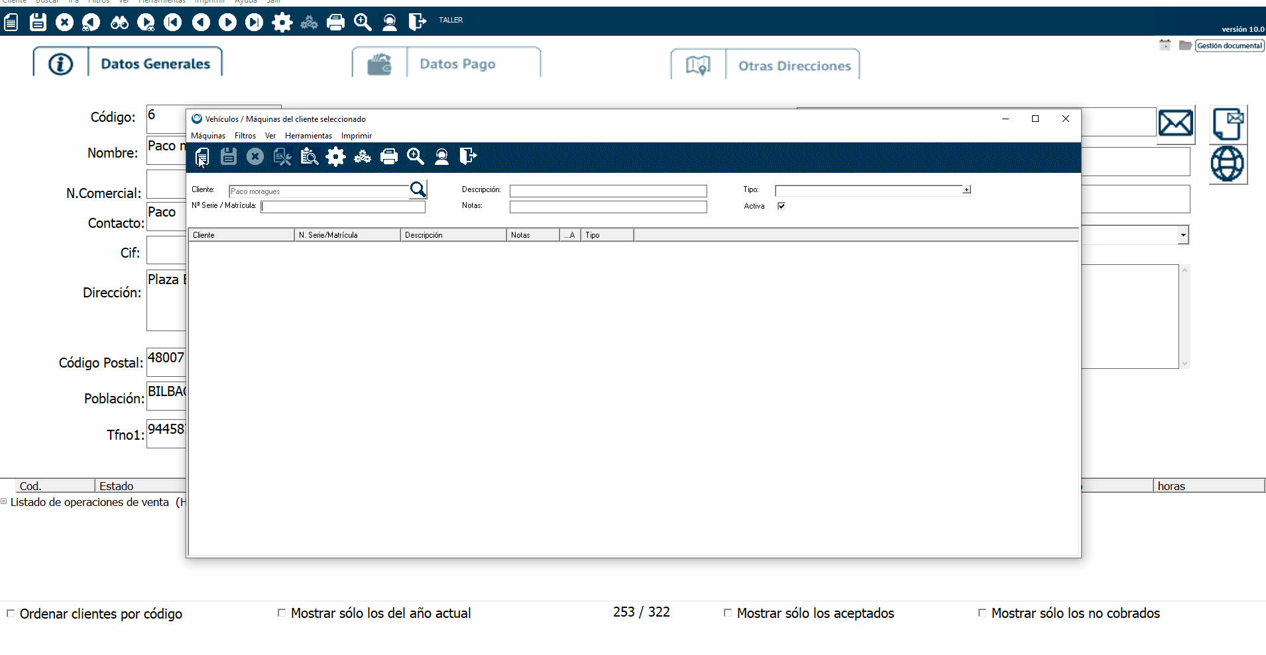Click the print icon in Vehículos dialog toolbar
The height and width of the screenshot is (655, 1266).
pyautogui.click(x=389, y=157)
